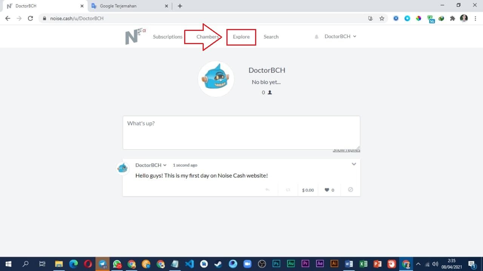
Task: Click the address bar URL
Action: (77, 18)
